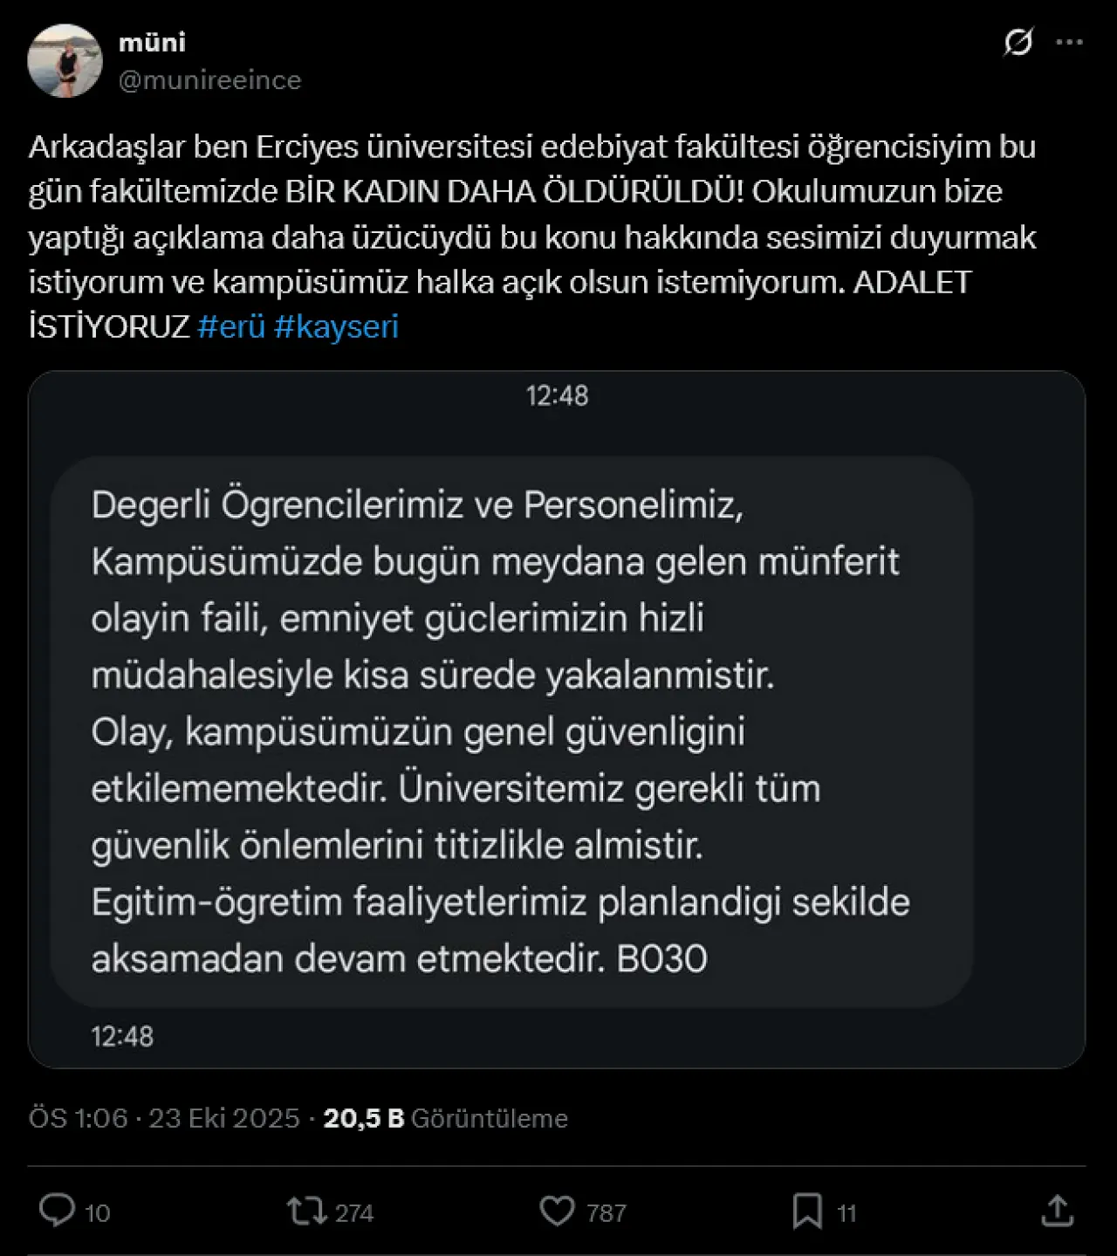The height and width of the screenshot is (1256, 1117).
Task: Open müni's profile picture
Action: [65, 60]
